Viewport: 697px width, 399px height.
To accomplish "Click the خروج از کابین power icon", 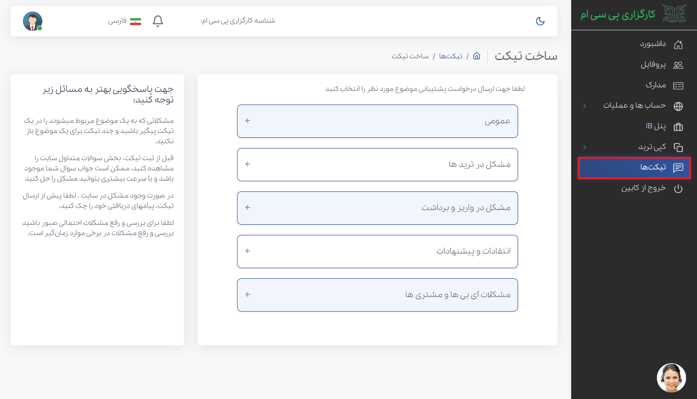I will tap(678, 188).
